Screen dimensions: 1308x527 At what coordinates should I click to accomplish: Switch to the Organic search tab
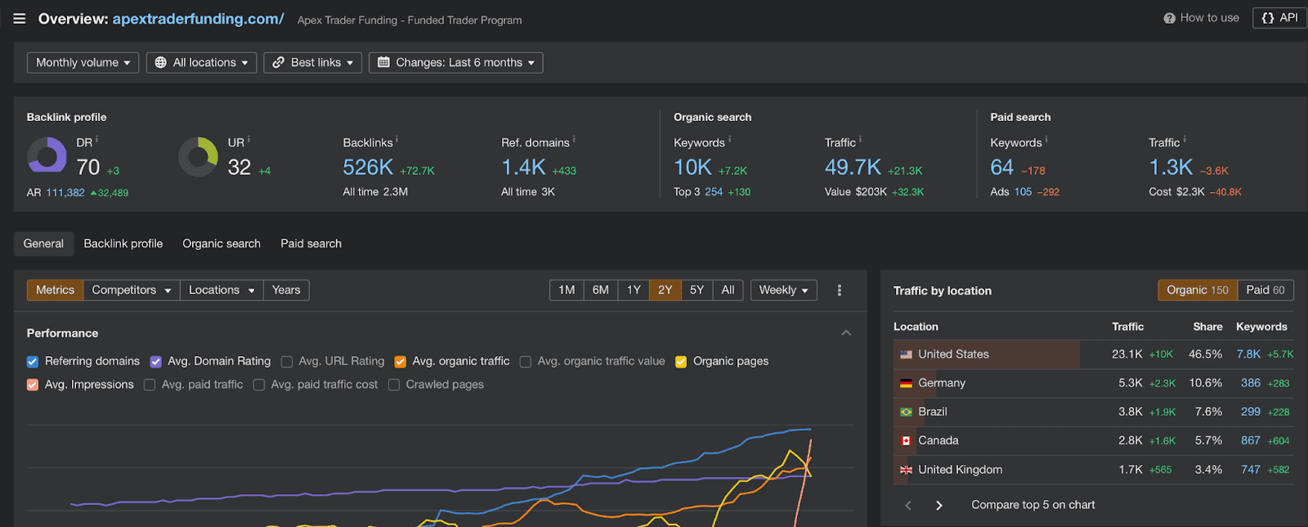point(222,243)
